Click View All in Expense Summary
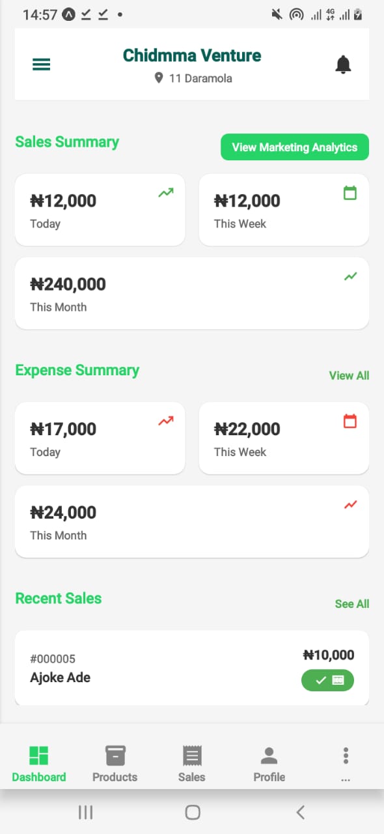The image size is (384, 834). [x=349, y=375]
